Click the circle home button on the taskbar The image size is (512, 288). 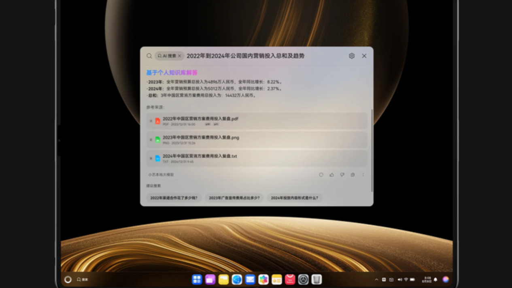pos(68,279)
